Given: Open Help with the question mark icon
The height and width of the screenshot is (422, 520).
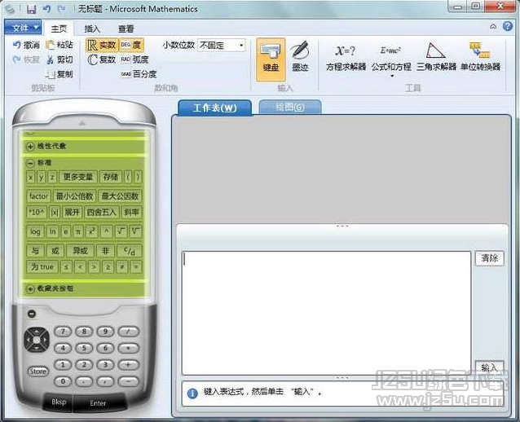Looking at the screenshot, I should tap(508, 26).
